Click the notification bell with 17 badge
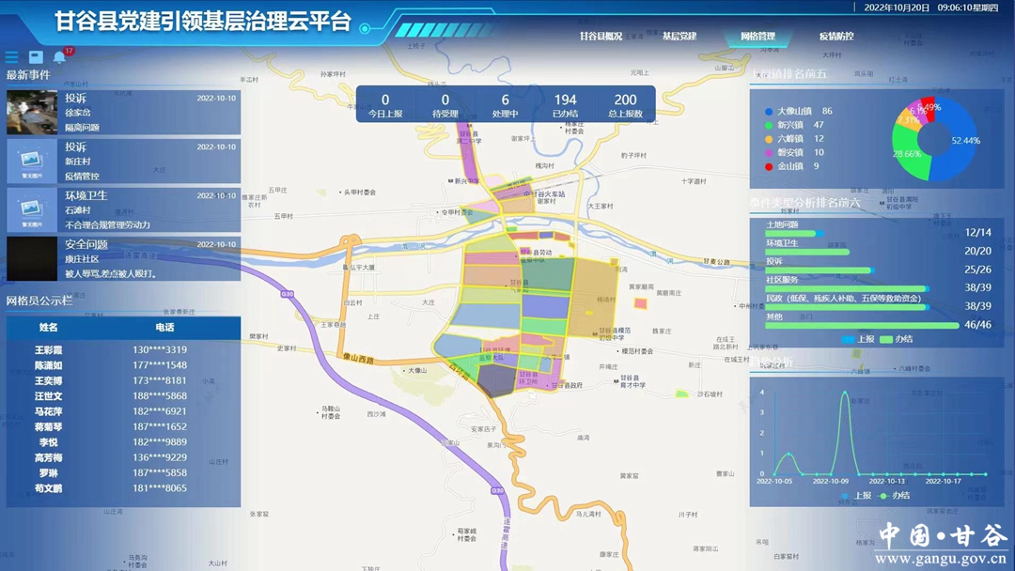 (x=59, y=57)
